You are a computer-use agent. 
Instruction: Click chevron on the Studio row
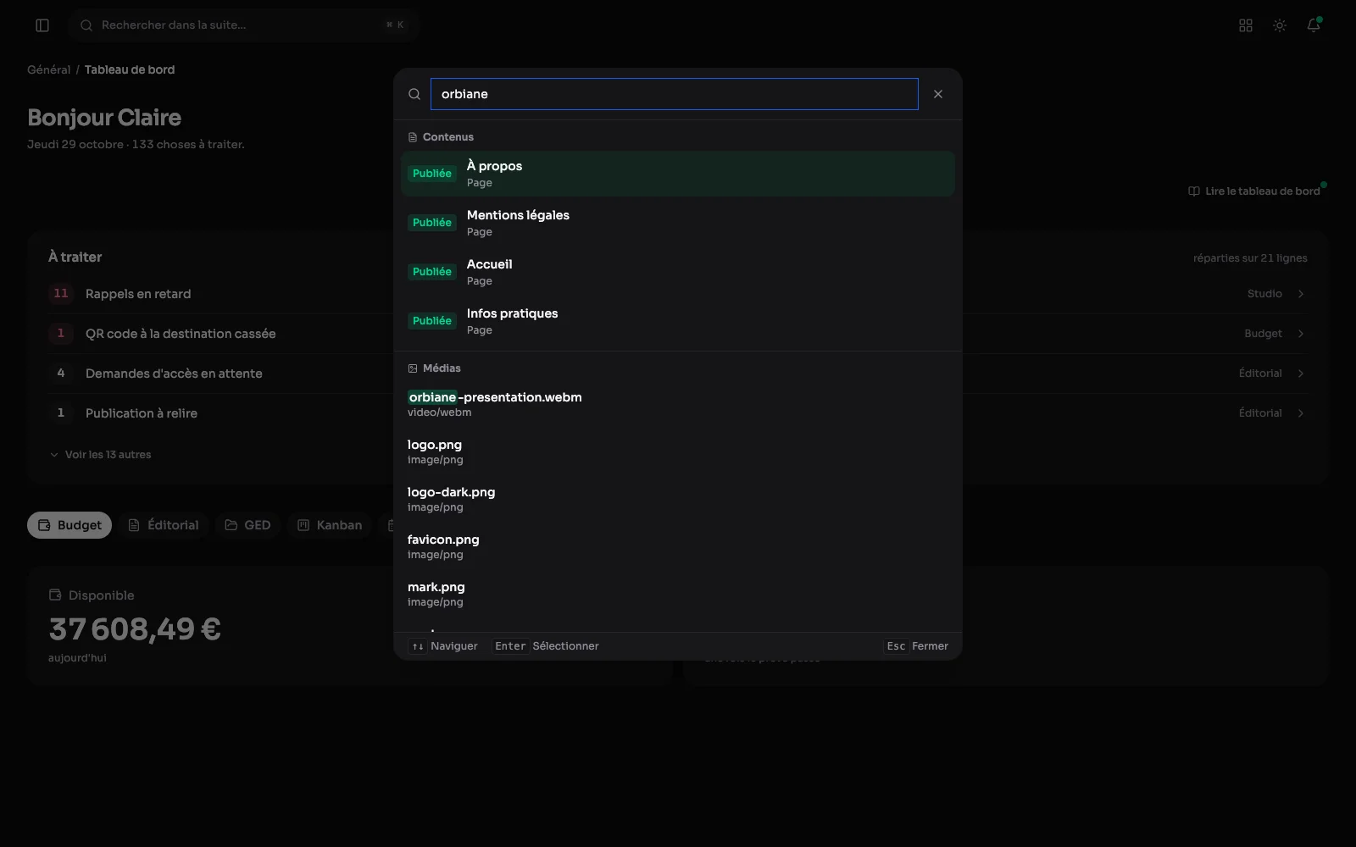click(x=1301, y=294)
